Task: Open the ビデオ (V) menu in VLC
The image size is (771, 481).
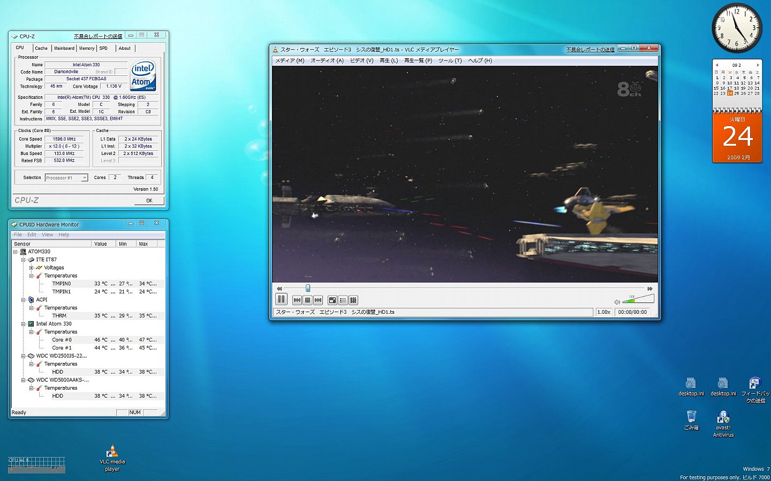Action: click(x=362, y=61)
